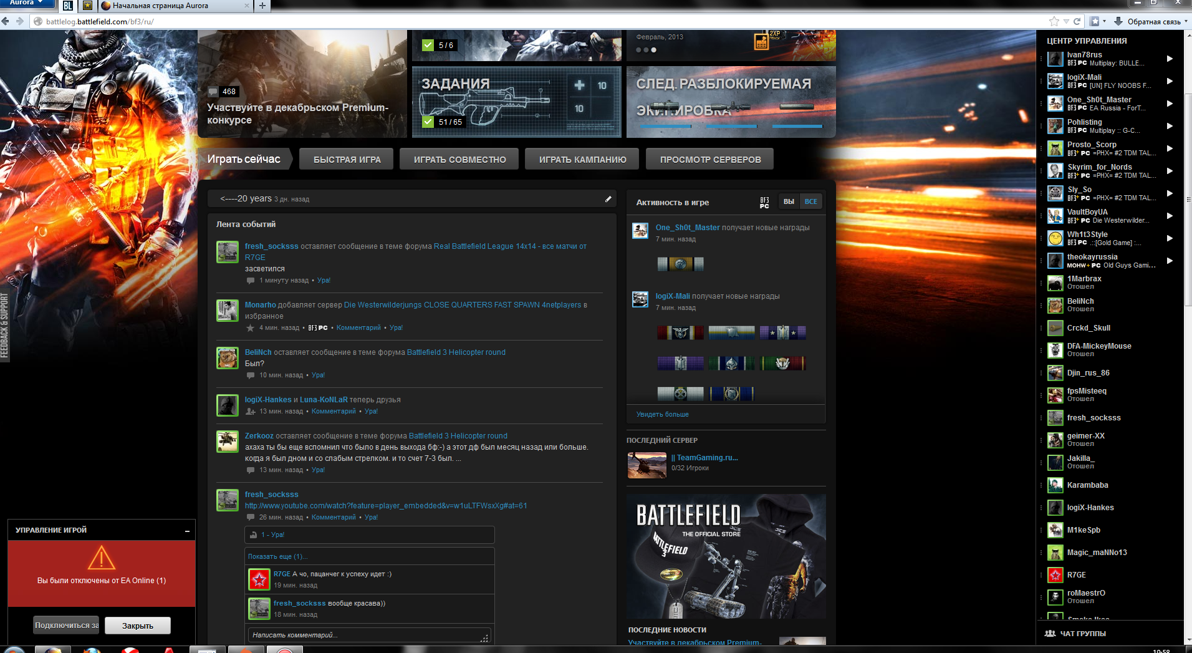Select the ВЫ activity filter
The image size is (1192, 653).
coord(789,201)
